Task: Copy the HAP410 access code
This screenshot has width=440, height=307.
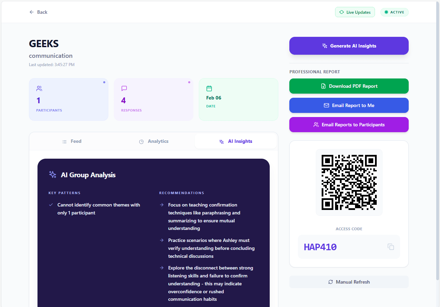Action: [x=390, y=247]
